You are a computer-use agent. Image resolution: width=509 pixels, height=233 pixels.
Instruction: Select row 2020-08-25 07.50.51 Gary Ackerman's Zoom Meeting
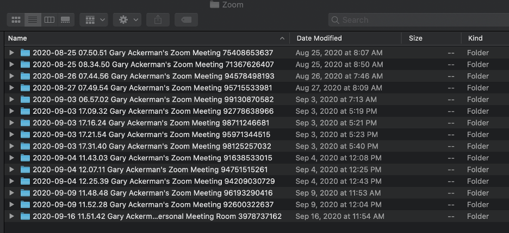(257, 53)
